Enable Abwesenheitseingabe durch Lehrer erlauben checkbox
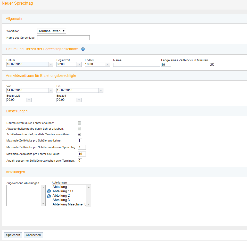247x241 pixels. [x=79, y=129]
